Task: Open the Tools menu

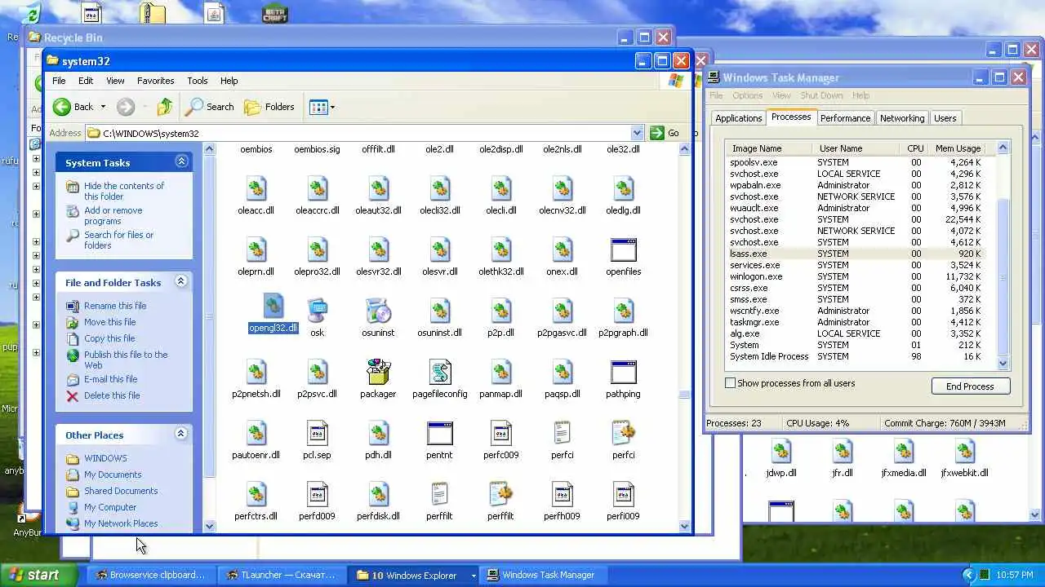Action: (x=198, y=81)
